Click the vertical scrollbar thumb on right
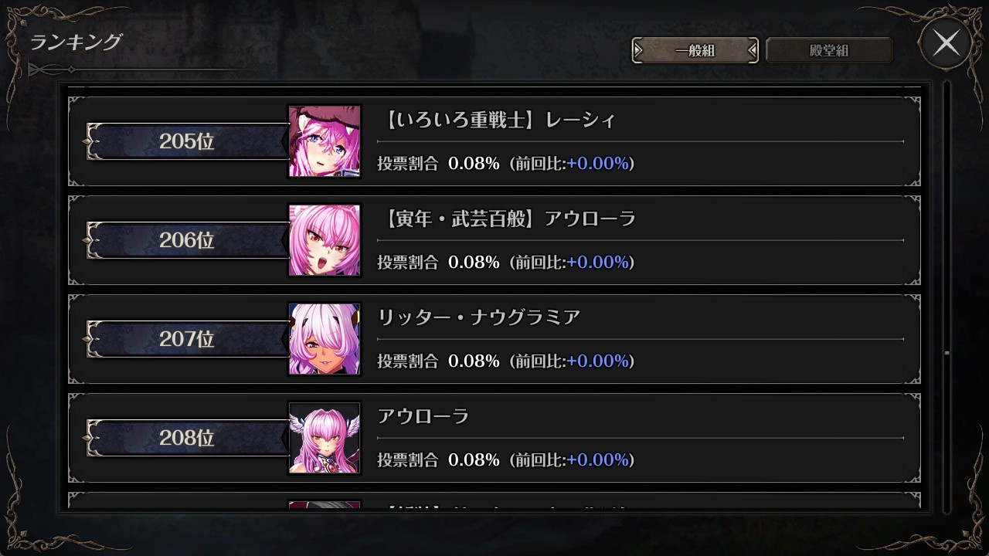The width and height of the screenshot is (989, 556). tap(947, 353)
